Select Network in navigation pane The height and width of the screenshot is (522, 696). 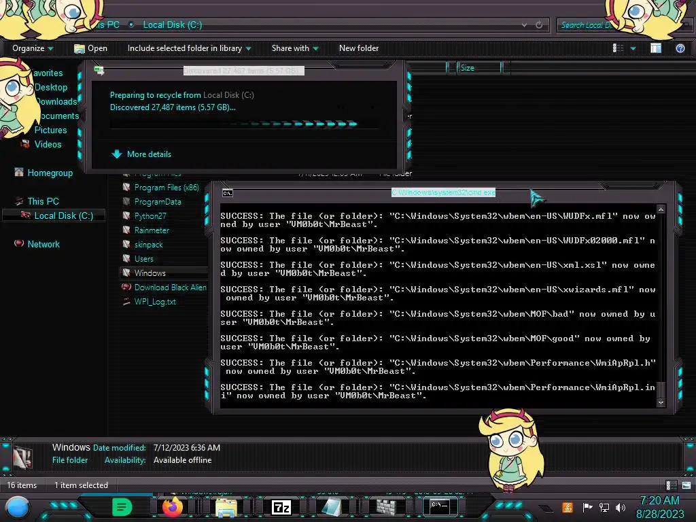pos(43,244)
